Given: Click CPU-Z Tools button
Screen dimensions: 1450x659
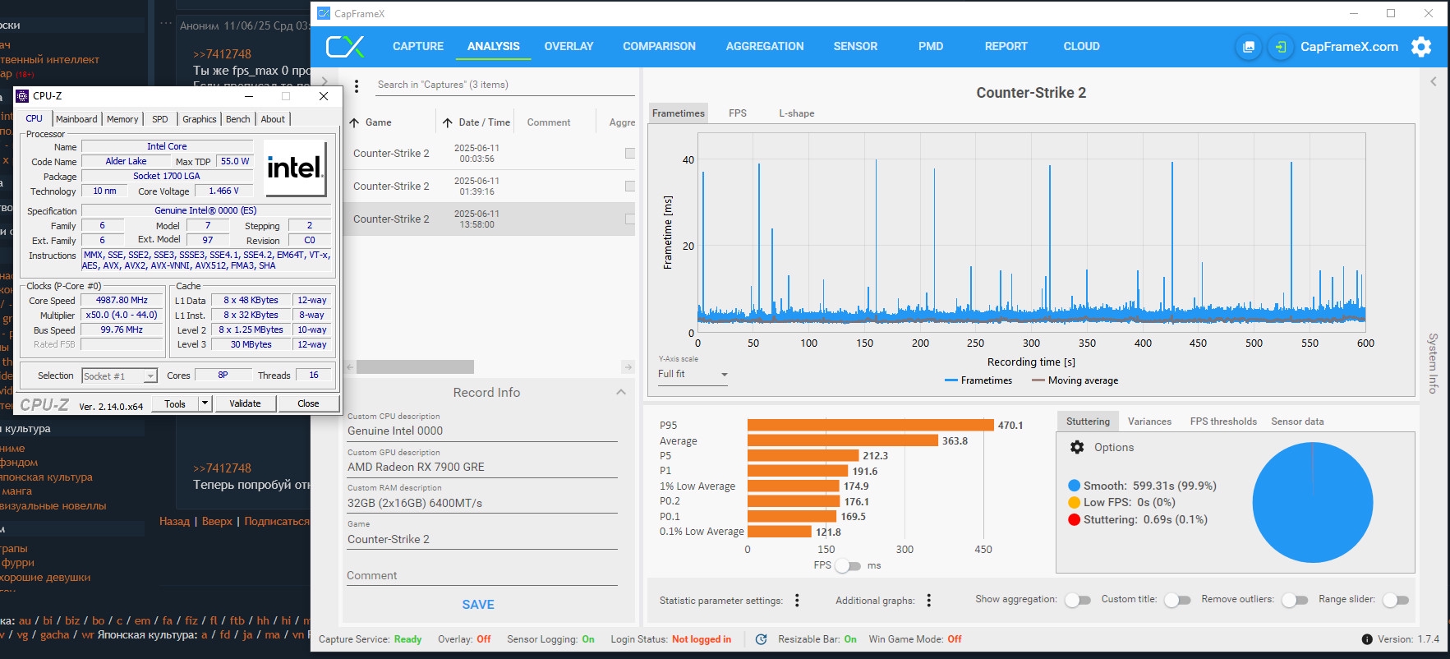Looking at the screenshot, I should 175,403.
